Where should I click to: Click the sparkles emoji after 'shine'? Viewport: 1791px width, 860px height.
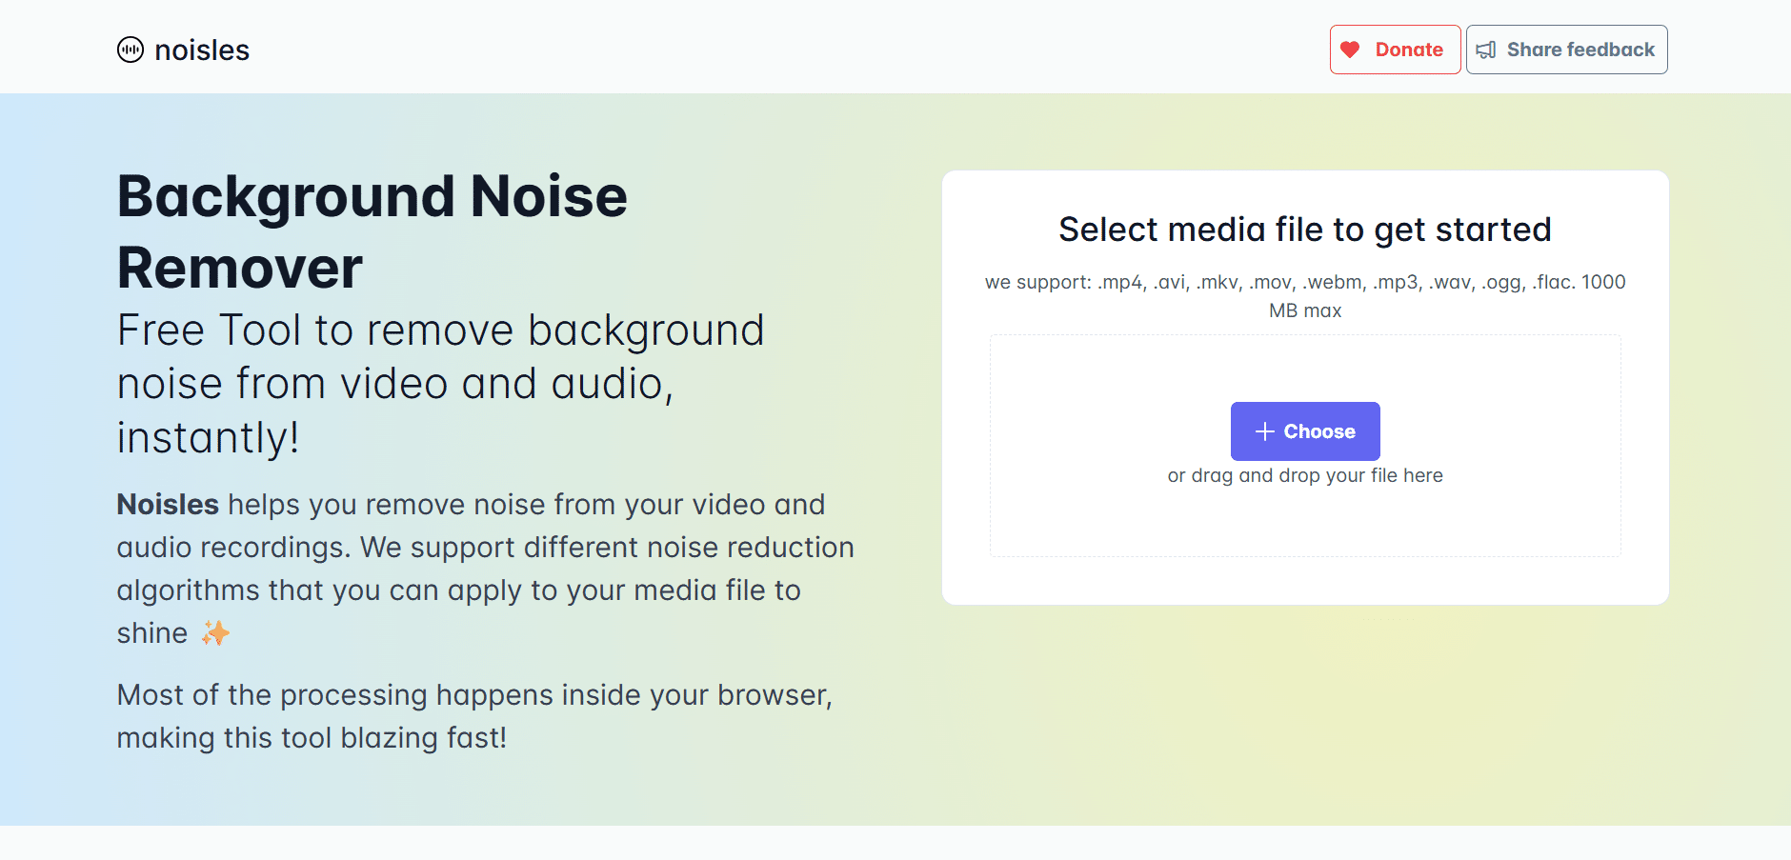215,633
